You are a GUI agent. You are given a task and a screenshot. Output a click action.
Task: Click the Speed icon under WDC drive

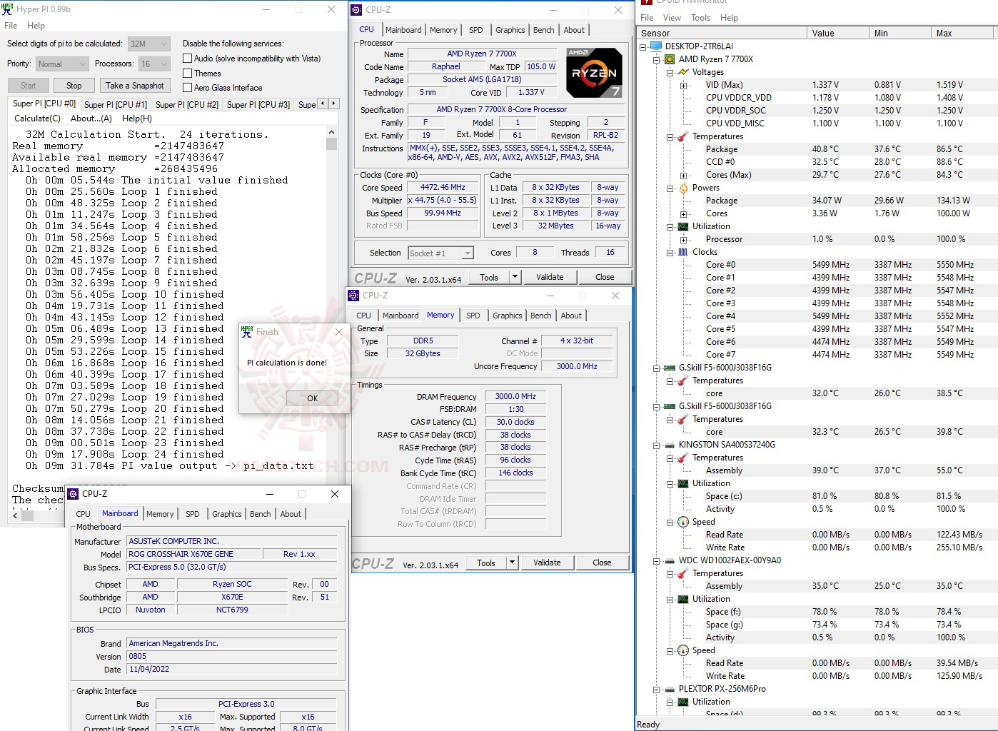(683, 650)
